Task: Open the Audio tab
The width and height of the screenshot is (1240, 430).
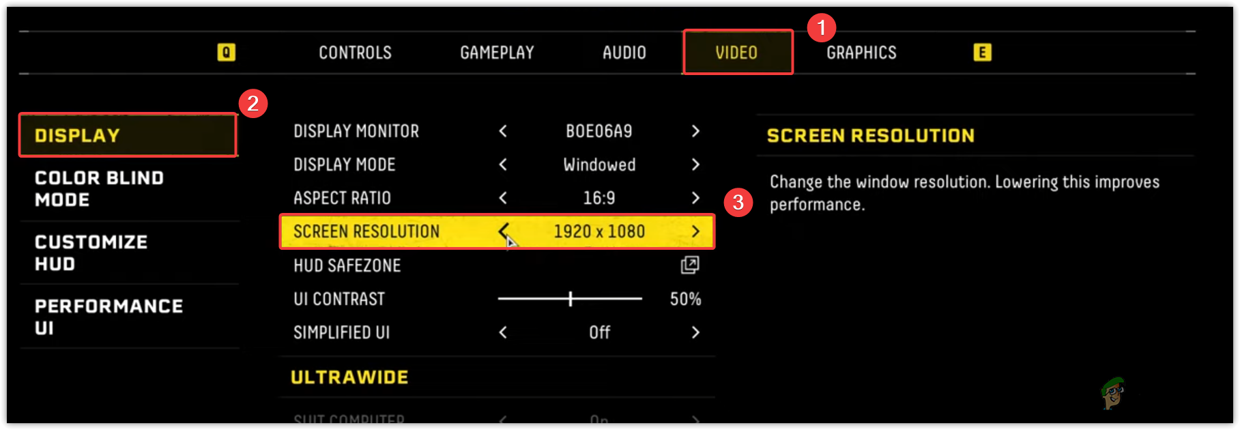Action: pos(624,53)
